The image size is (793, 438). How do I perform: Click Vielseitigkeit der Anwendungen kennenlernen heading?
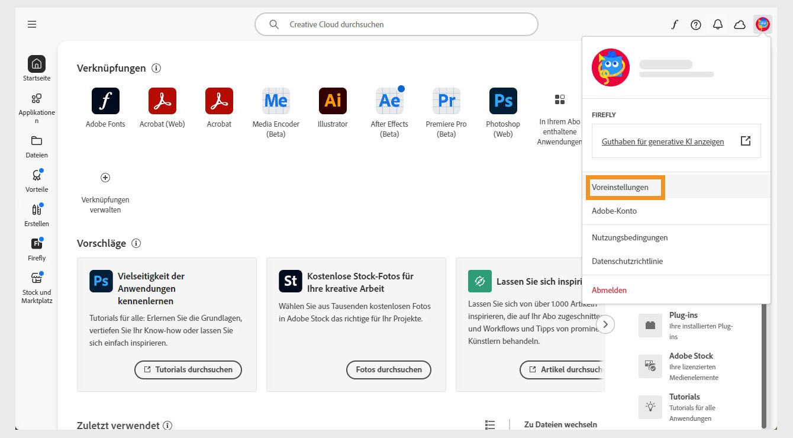151,288
